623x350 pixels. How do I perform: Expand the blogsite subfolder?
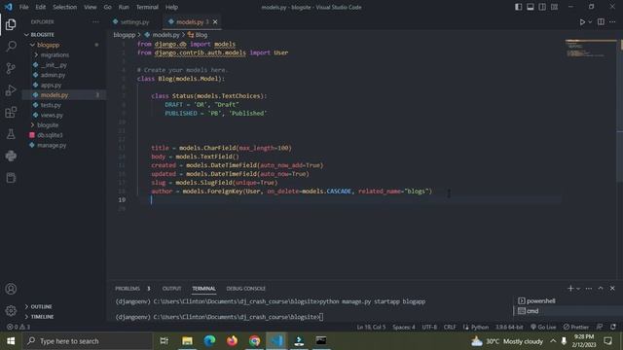[63, 125]
